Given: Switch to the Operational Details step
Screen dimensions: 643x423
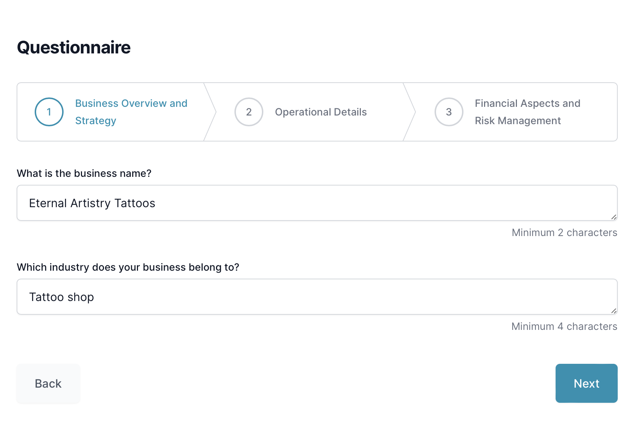Looking at the screenshot, I should 321,112.
